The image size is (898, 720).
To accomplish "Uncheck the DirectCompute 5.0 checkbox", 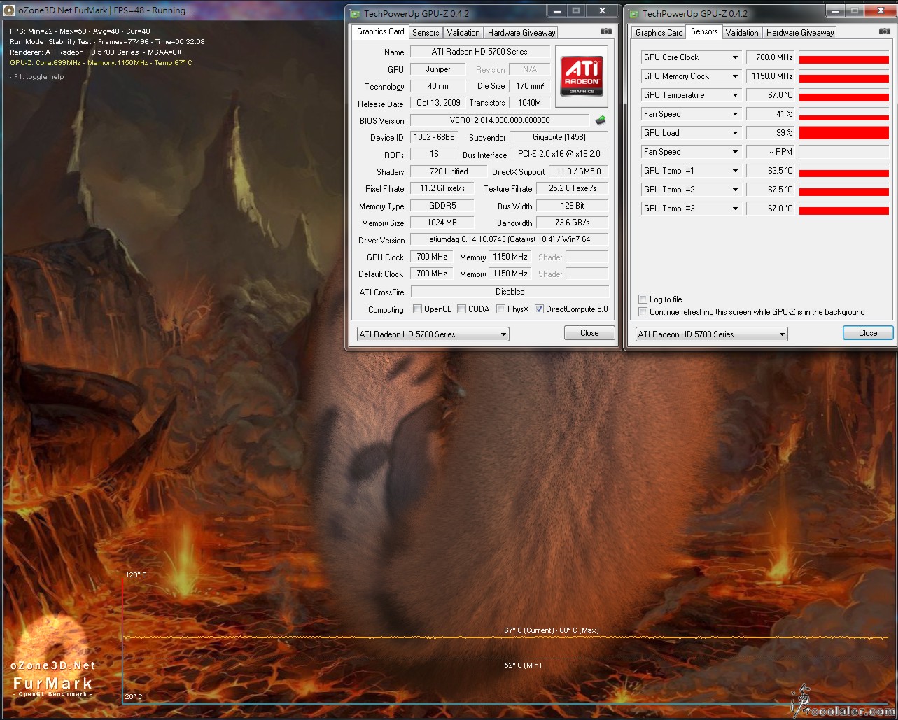I will point(539,309).
